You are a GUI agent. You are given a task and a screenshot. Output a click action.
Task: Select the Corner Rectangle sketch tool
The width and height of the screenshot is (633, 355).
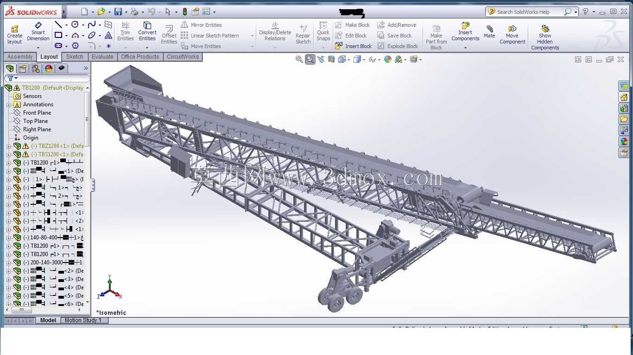pos(58,35)
